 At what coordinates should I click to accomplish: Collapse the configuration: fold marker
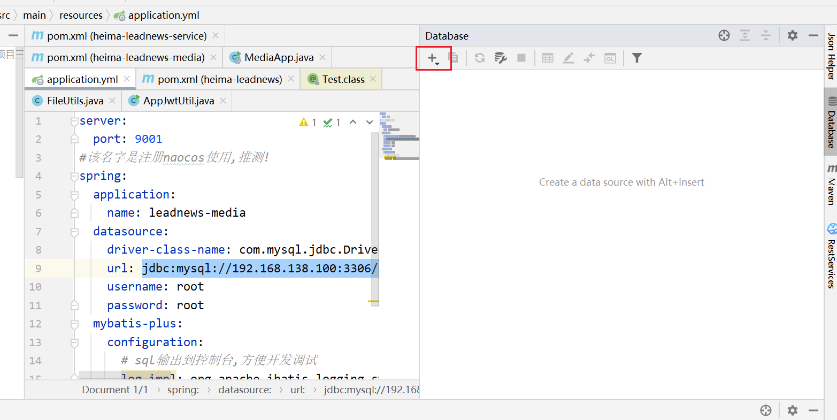coord(74,343)
